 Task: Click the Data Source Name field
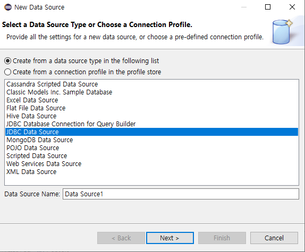click(x=181, y=194)
